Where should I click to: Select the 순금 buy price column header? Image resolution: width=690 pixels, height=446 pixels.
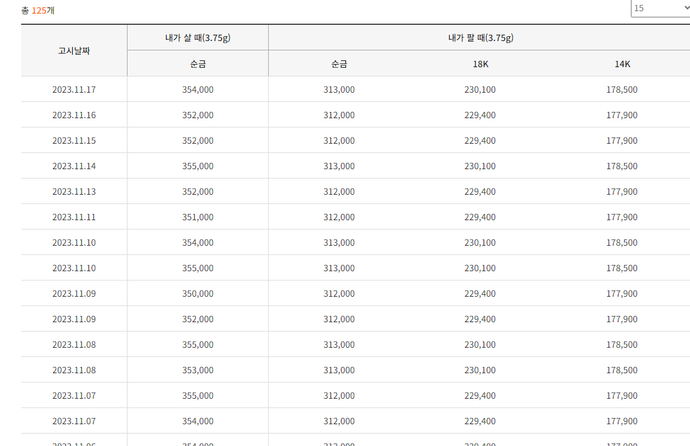[197, 63]
